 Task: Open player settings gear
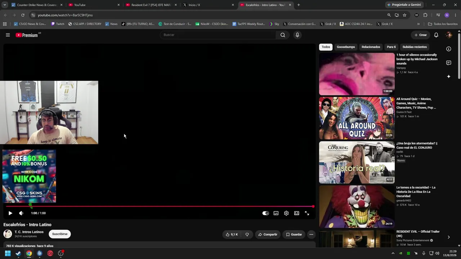coord(286,213)
